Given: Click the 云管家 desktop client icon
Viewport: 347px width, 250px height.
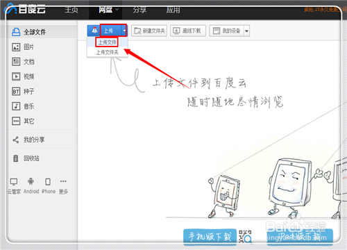Looking at the screenshot, I should click(x=14, y=182).
